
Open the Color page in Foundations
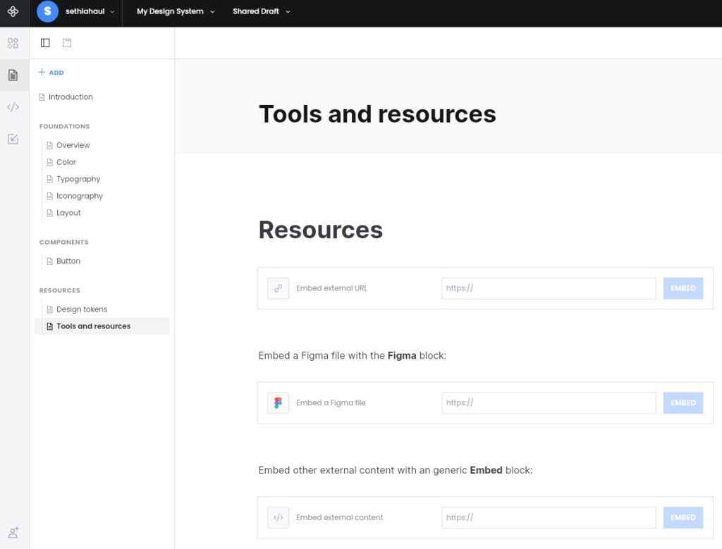[x=66, y=162]
